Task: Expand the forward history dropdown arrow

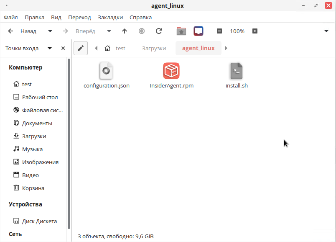Action: 109,31
